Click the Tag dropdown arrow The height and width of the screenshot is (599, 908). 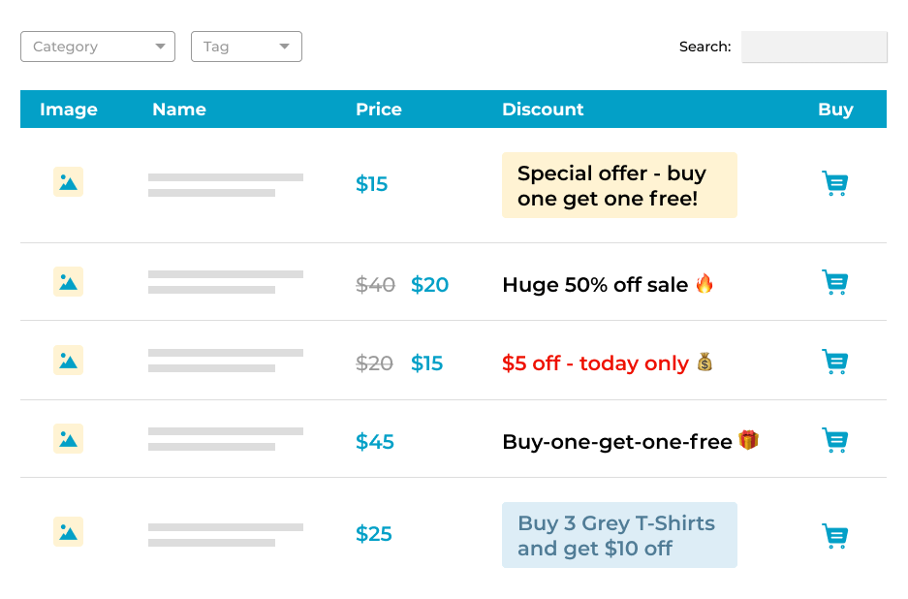pos(284,46)
